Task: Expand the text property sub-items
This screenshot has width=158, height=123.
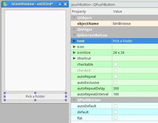Action: click(74, 41)
